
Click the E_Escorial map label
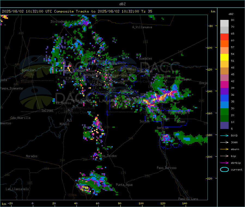(x=101, y=94)
